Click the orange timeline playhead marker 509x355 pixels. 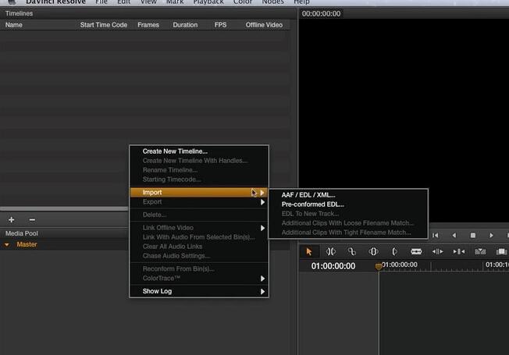(x=379, y=266)
